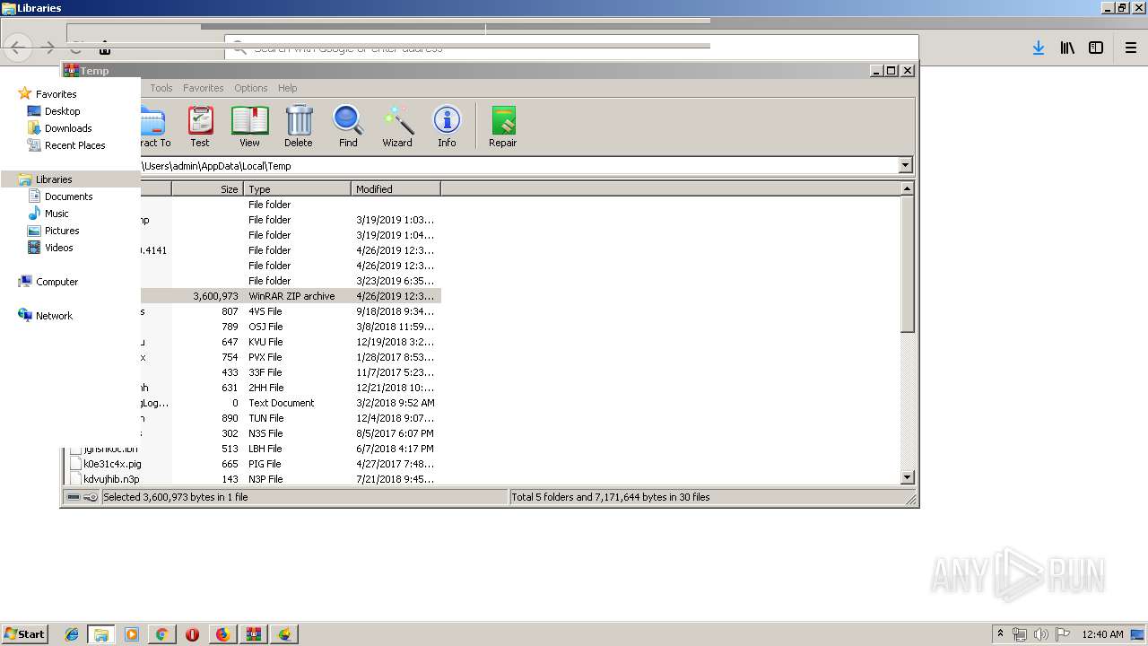1148x646 pixels.
Task: Show hidden tray icons arrow
Action: [x=1000, y=634]
